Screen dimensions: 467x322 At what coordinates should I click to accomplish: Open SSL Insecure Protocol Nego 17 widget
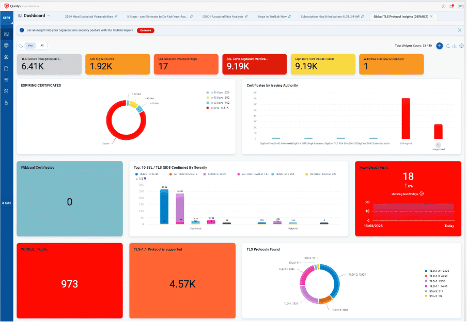coord(186,65)
